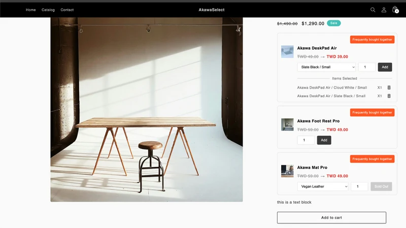406x228 pixels.
Task: Open the Akawa Mat Pro thumbnail
Action: click(x=287, y=171)
